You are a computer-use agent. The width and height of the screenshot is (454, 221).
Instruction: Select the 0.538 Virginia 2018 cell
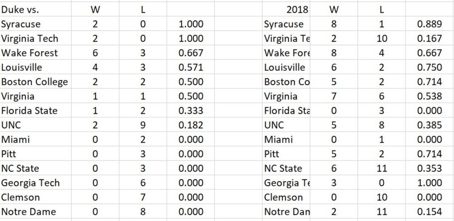click(x=429, y=96)
